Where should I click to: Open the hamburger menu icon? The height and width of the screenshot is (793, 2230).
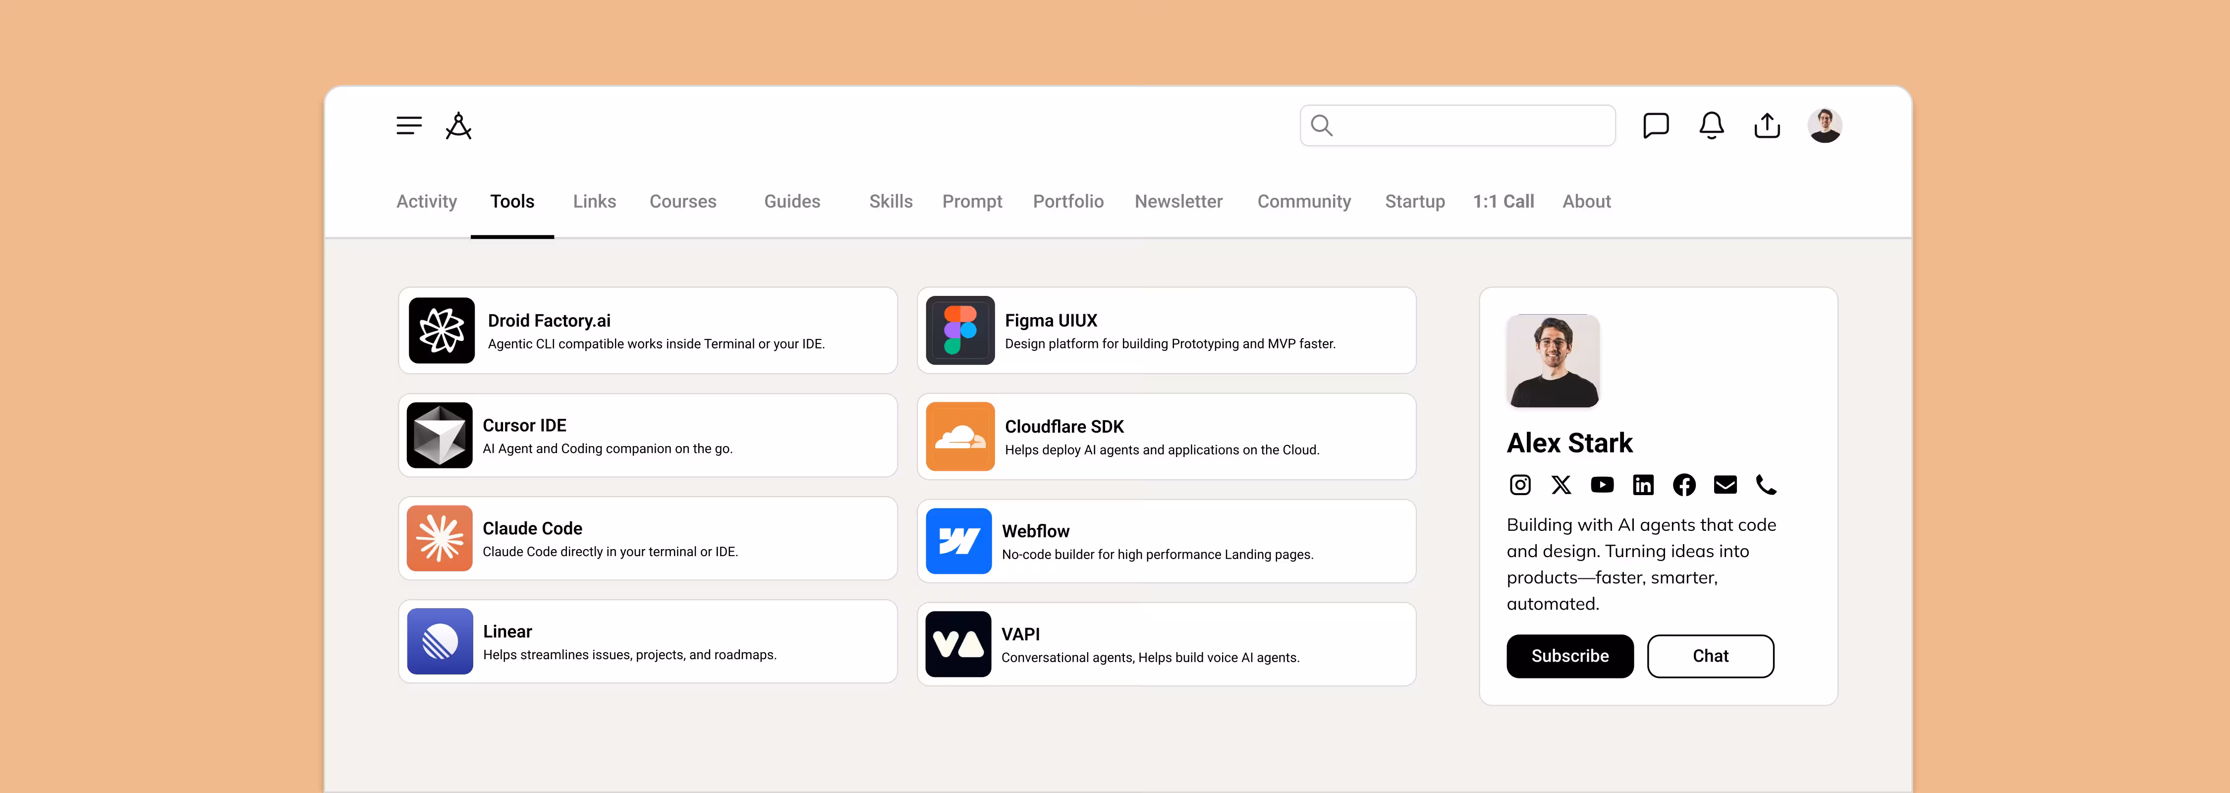click(409, 125)
